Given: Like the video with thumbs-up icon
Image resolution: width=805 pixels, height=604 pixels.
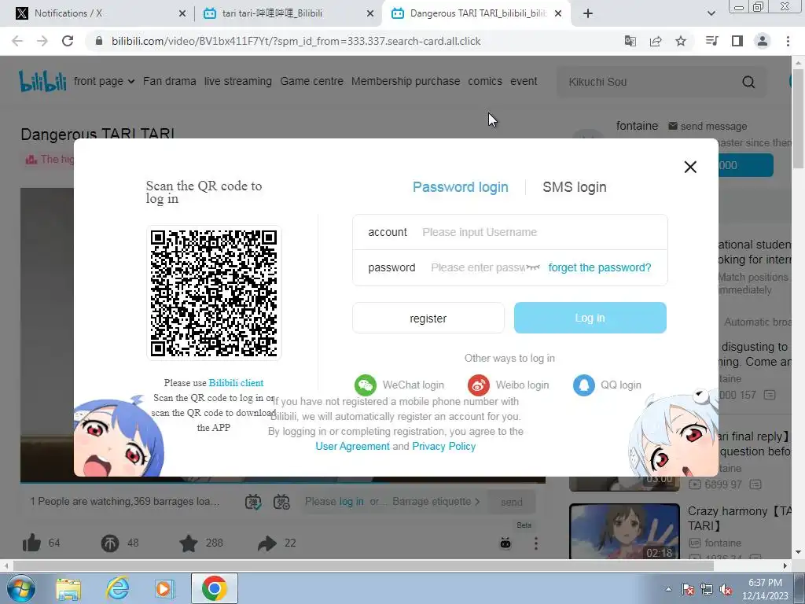Looking at the screenshot, I should point(31,543).
